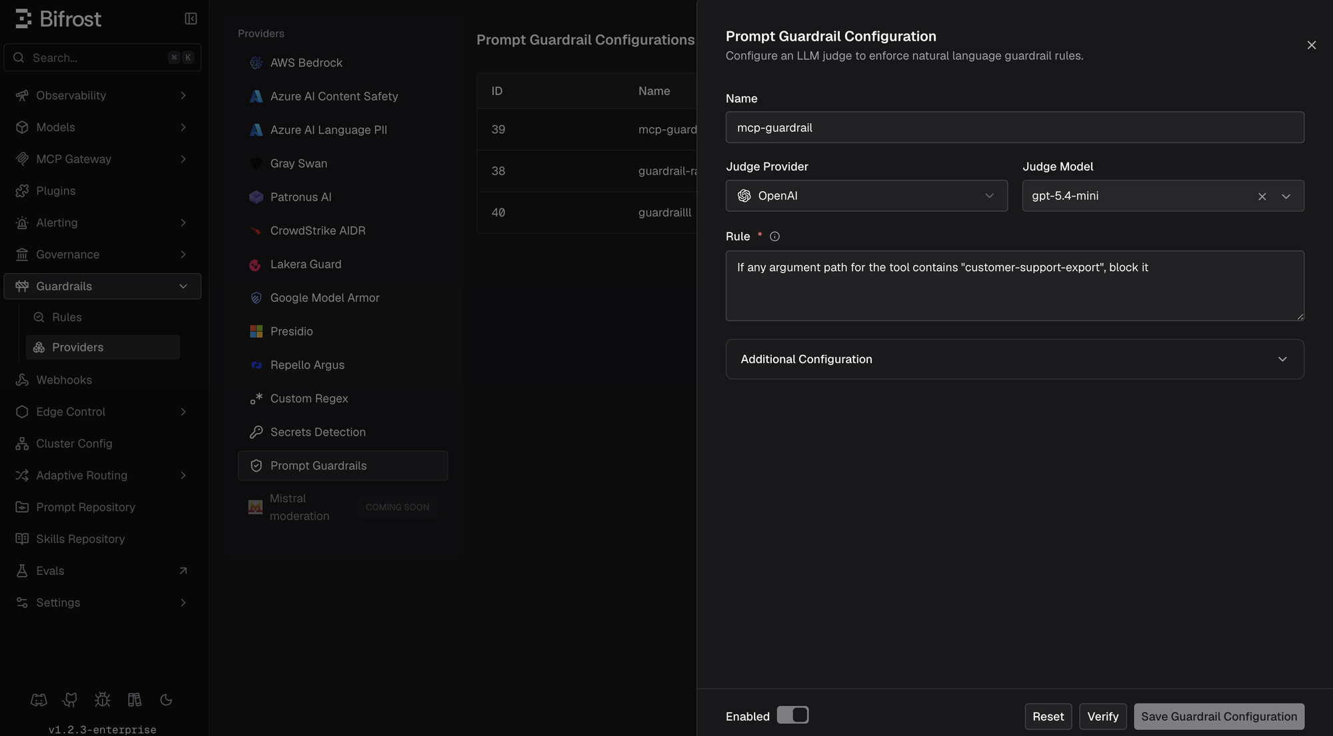Open Prompt Repository in the sidebar
Image resolution: width=1333 pixels, height=736 pixels.
(x=102, y=507)
